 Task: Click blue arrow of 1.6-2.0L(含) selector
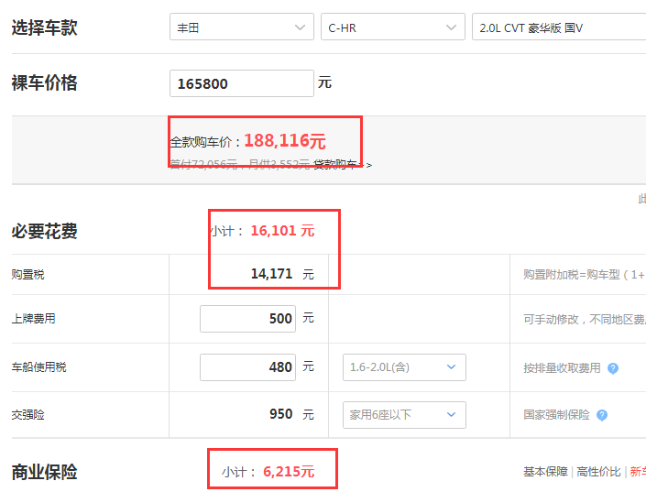(x=452, y=367)
